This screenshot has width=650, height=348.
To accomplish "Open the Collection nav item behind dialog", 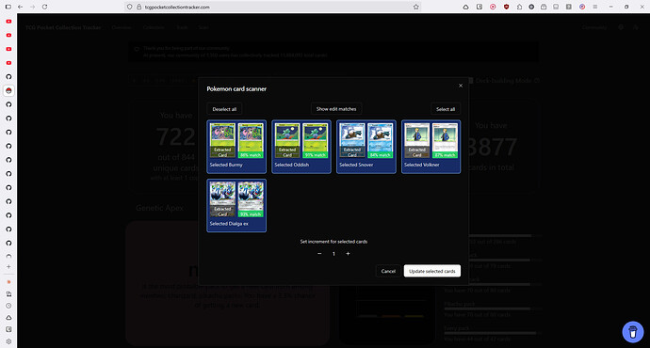I will point(154,27).
